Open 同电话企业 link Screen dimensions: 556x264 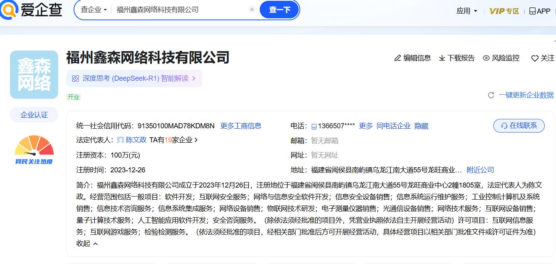click(393, 126)
